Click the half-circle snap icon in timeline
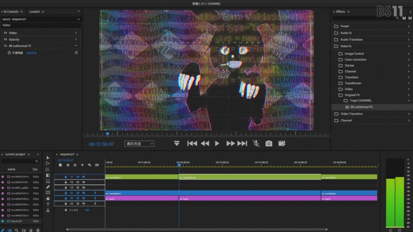 tap(68, 165)
